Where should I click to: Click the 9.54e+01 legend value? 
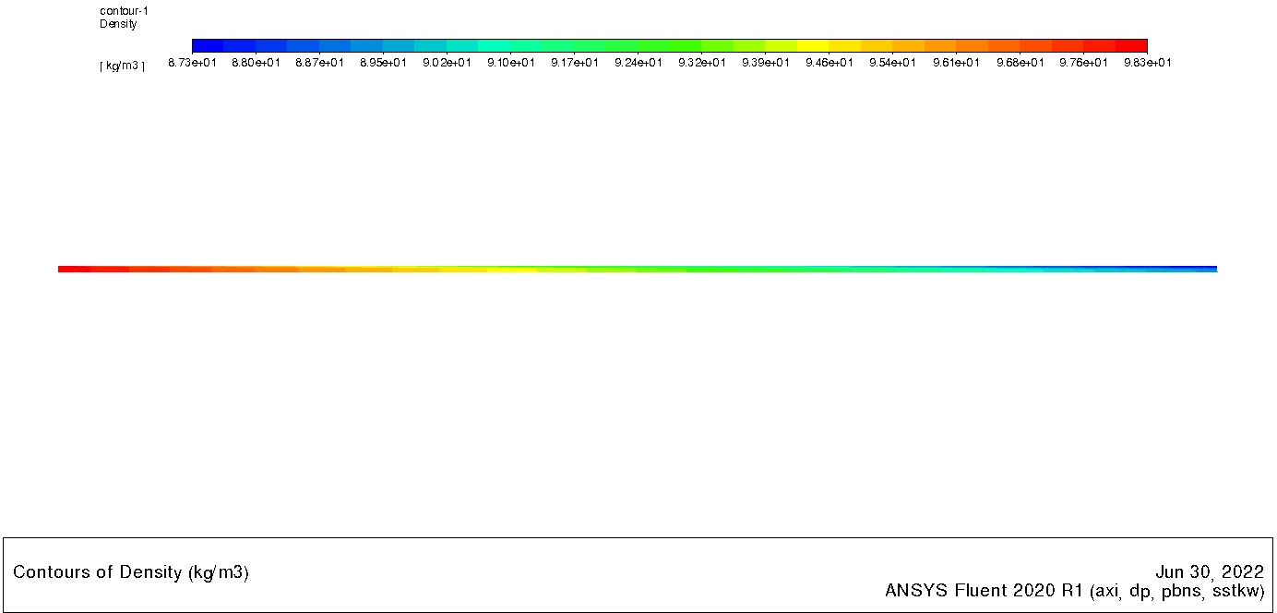pos(893,63)
